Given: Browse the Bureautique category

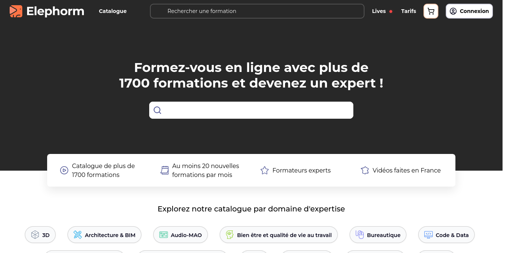Looking at the screenshot, I should [x=383, y=235].
